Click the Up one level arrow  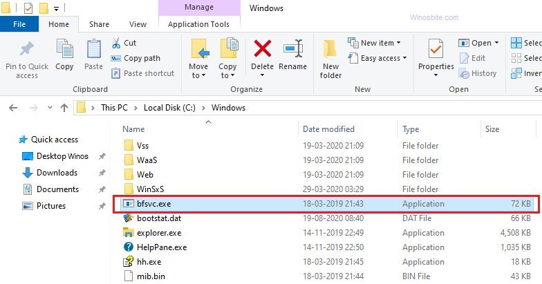(x=64, y=108)
